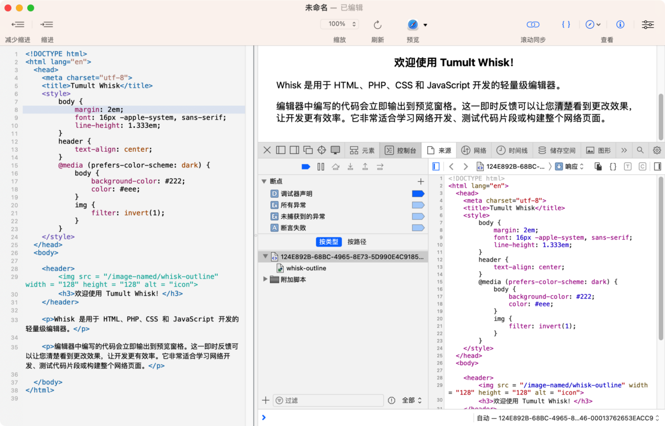Switch to the 来源 tab
Screen dimensions: 665x426
pyautogui.click(x=438, y=150)
